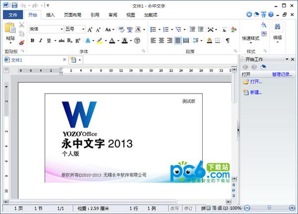The image size is (298, 214).
Task: Click the 新建... new link in task pane
Action: (x=256, y=92)
